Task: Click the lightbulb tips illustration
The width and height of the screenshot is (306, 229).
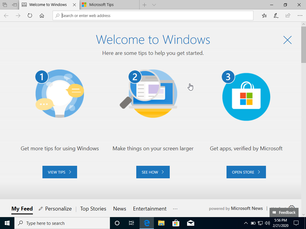Action: pos(60,93)
